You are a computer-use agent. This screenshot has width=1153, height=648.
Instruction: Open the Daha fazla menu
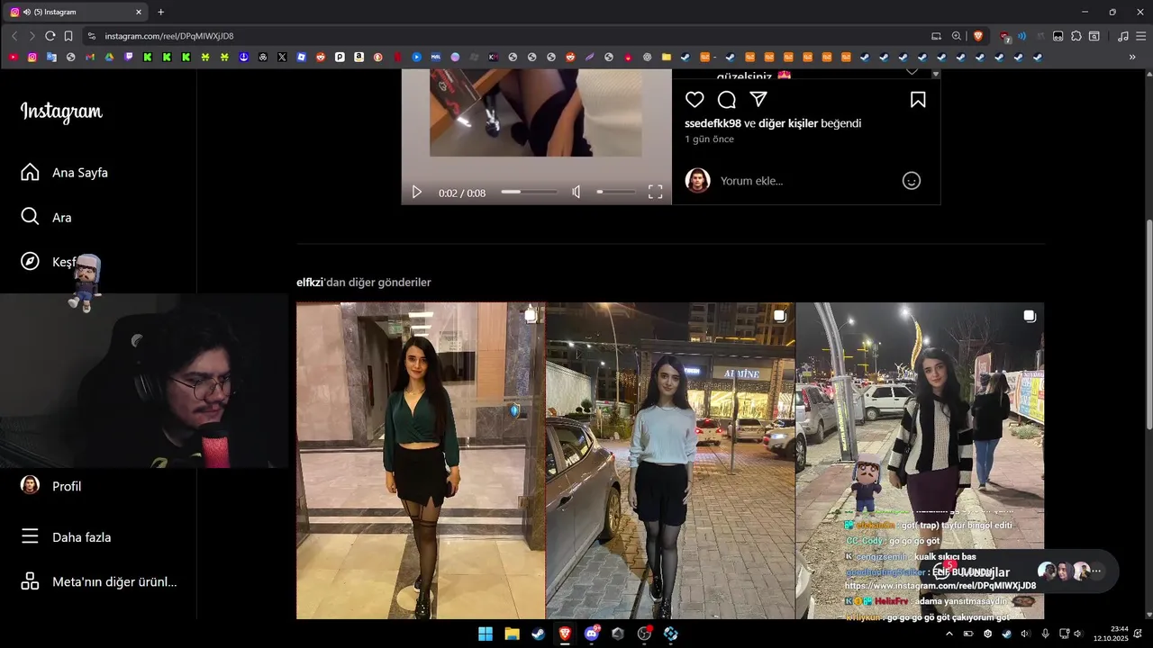67,537
